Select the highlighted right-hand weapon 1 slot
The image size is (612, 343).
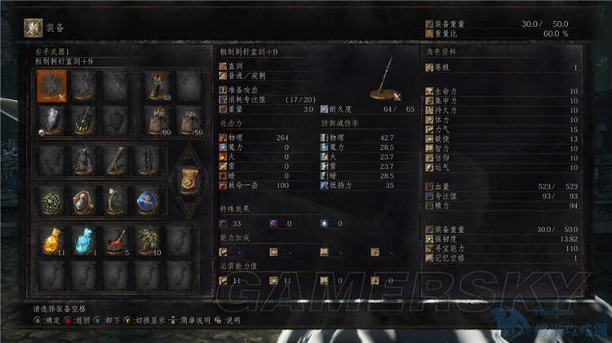click(51, 86)
